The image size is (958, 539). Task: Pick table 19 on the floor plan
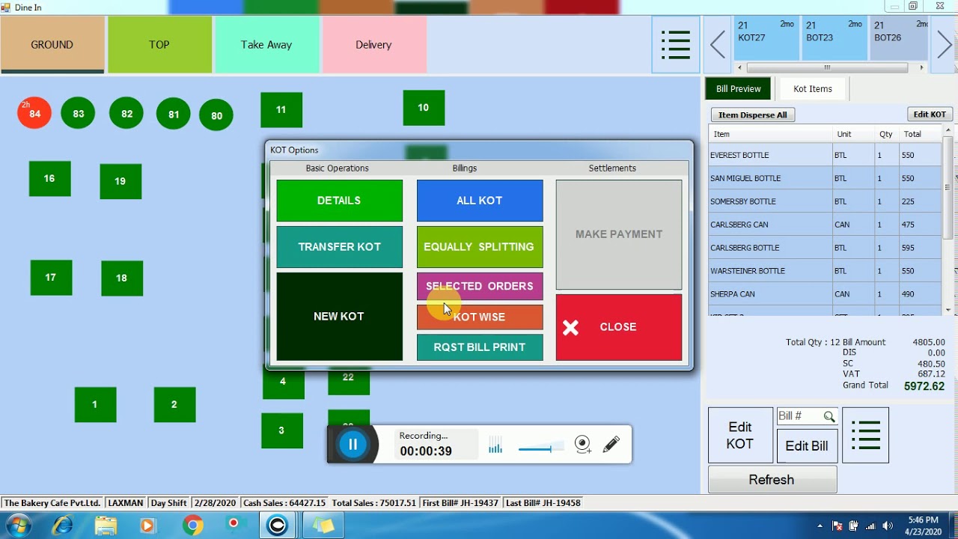120,181
